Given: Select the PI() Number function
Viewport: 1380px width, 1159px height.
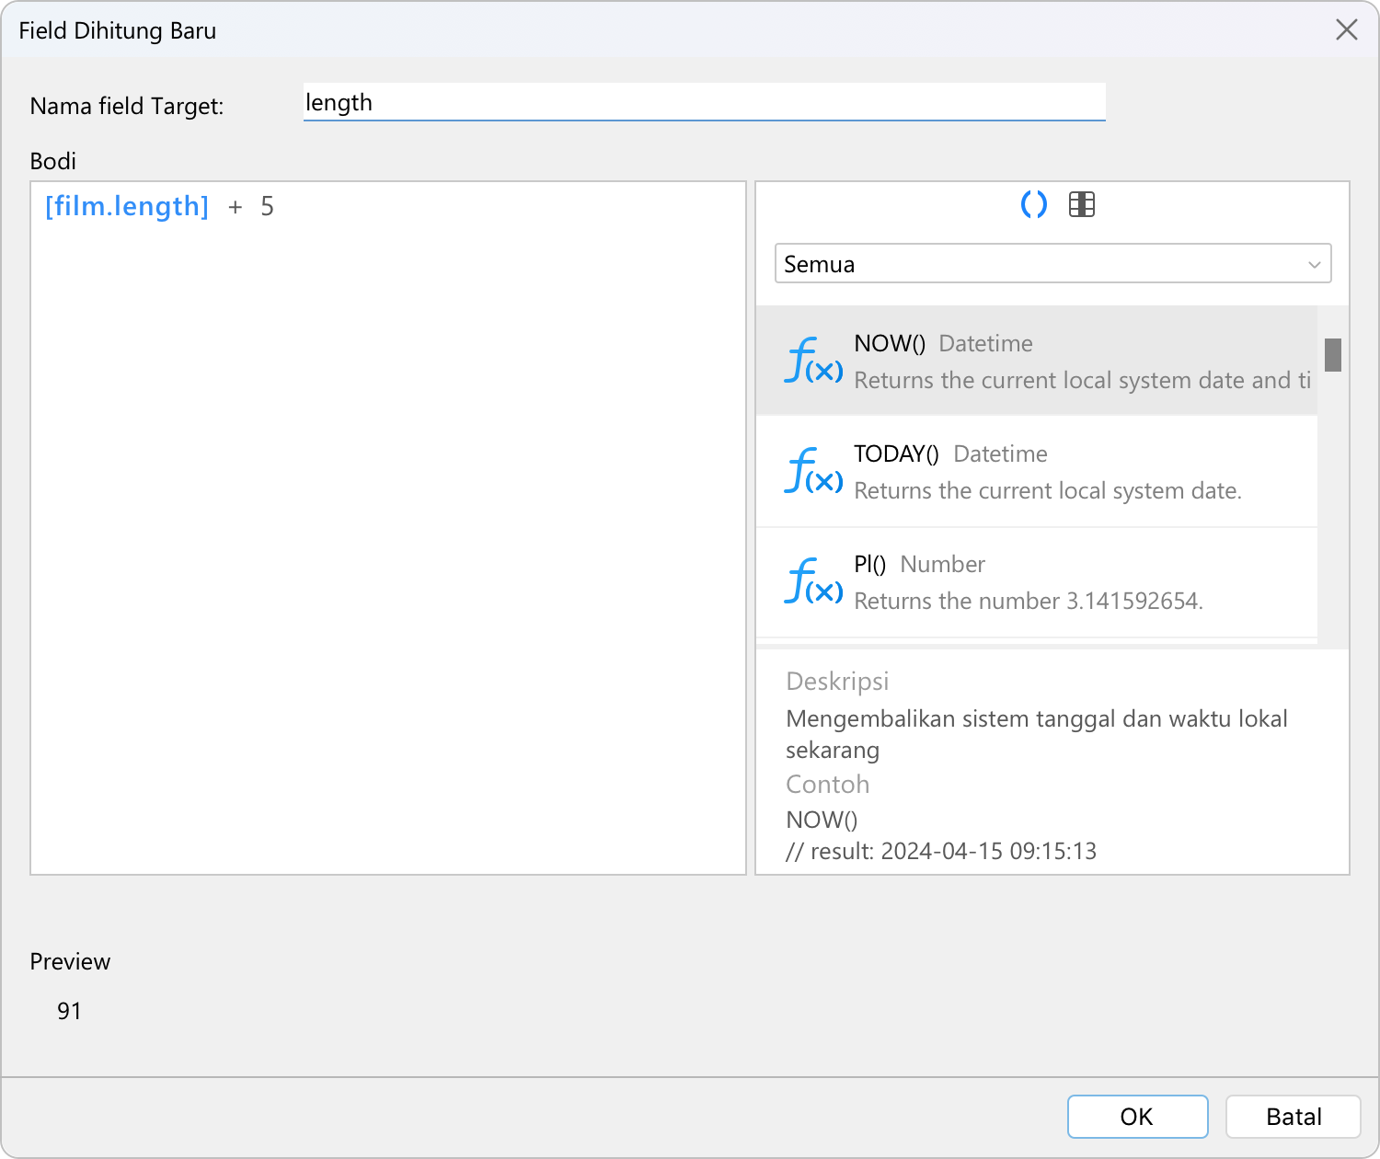Looking at the screenshot, I should tap(1037, 582).
